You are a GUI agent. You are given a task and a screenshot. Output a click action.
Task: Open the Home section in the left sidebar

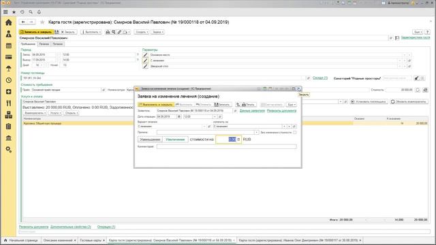[9, 22]
